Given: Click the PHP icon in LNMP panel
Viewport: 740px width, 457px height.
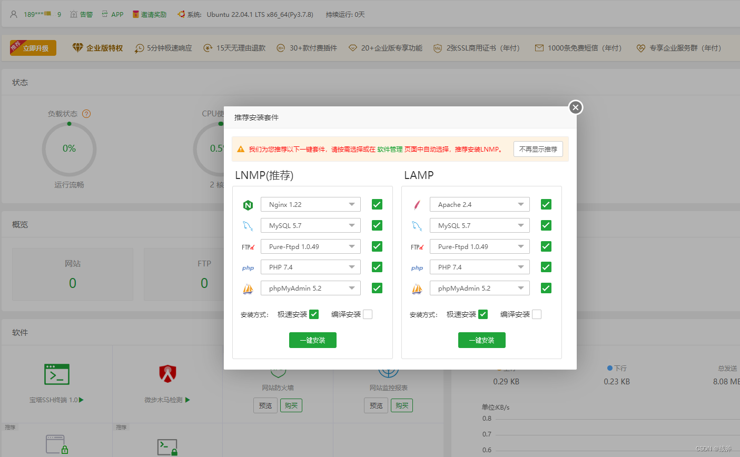Looking at the screenshot, I should pyautogui.click(x=248, y=268).
